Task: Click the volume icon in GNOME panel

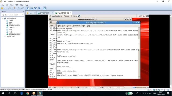Action: pos(147,16)
